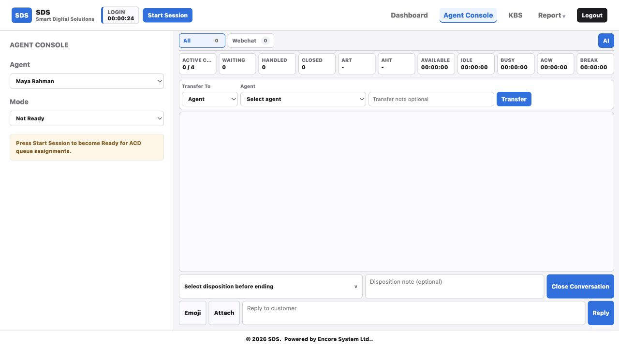Screen dimensions: 619x348
Task: Click the Disposition note field
Action: pos(455,287)
